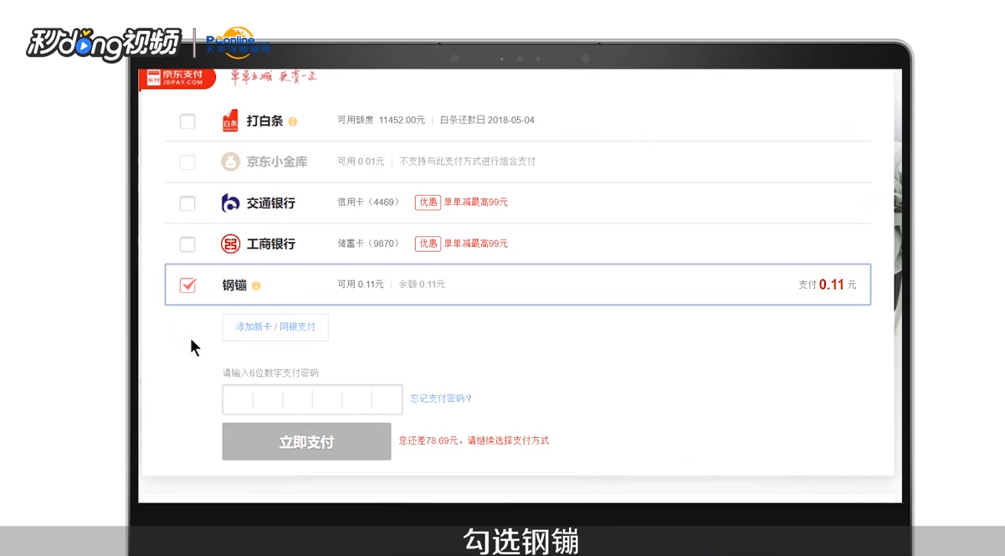Click 您还差78.69元 warning text
This screenshot has height=556, width=1005.
coord(474,440)
